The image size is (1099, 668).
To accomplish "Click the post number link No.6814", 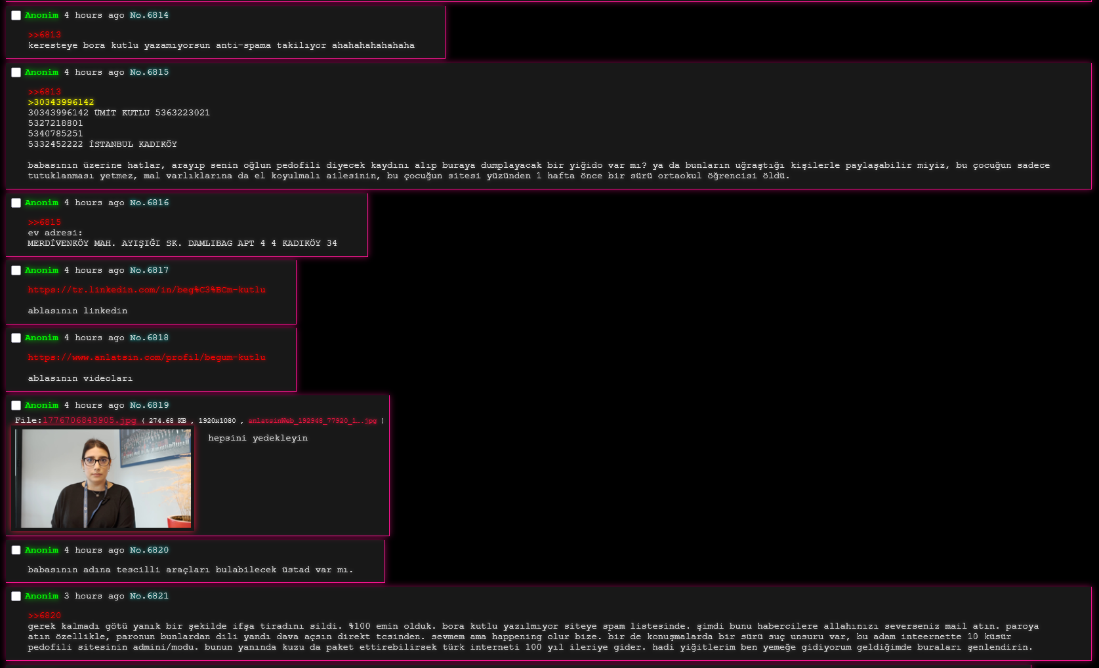I will [149, 15].
